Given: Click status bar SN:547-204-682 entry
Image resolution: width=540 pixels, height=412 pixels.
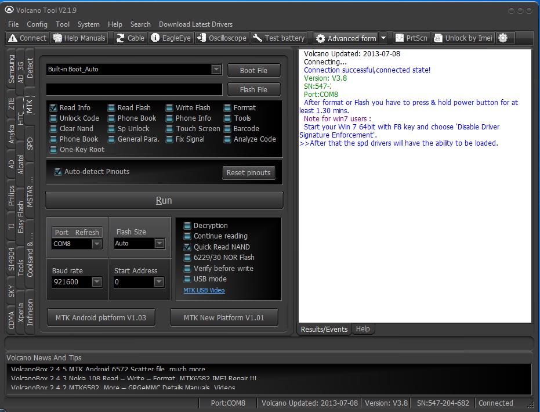Looking at the screenshot, I should pyautogui.click(x=443, y=403).
